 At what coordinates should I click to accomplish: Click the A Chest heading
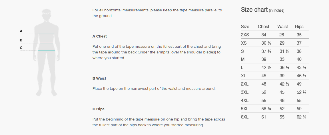[x=100, y=36]
